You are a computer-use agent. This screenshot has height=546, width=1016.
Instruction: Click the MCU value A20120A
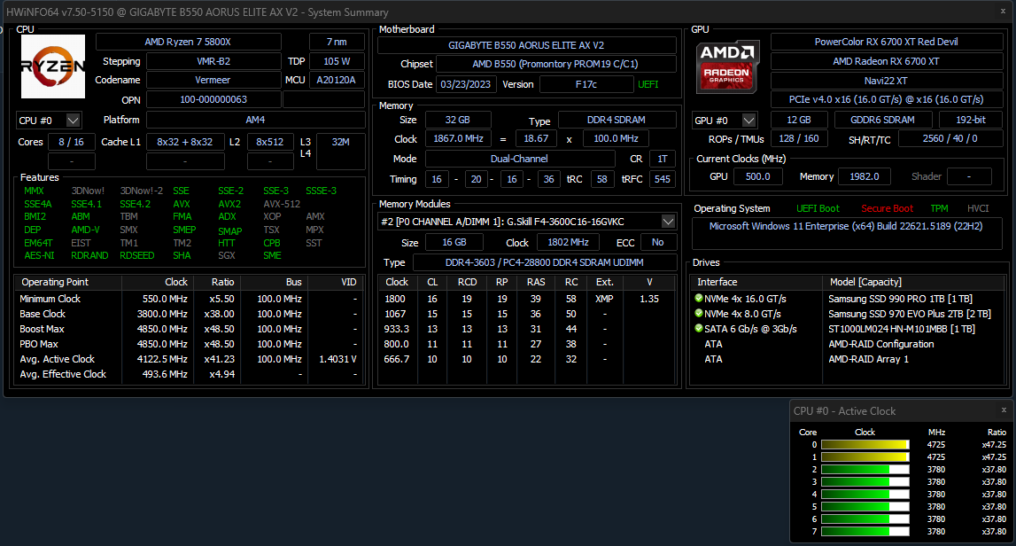pyautogui.click(x=337, y=80)
